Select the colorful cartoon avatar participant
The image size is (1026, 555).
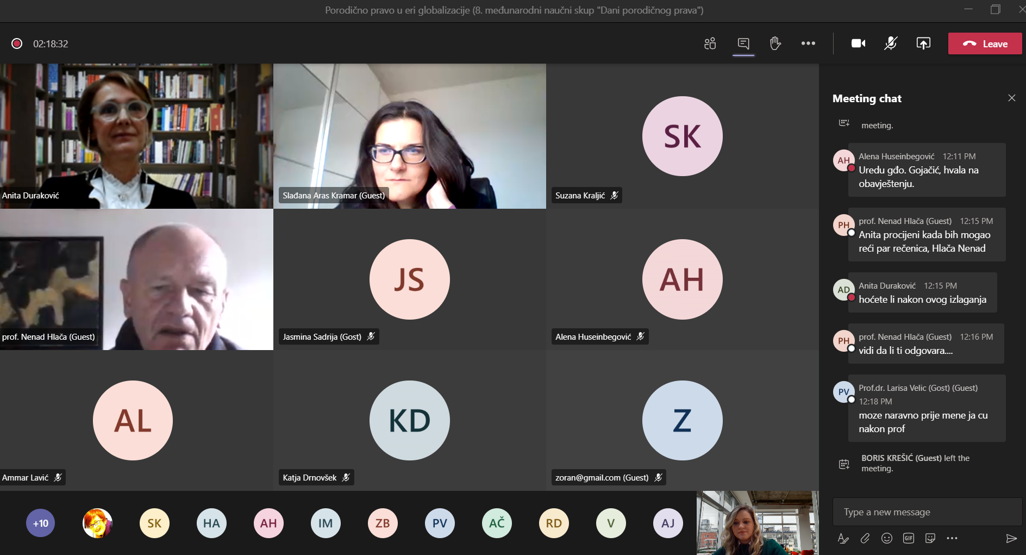coord(97,523)
